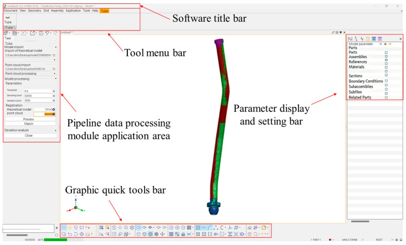Image resolution: width=406 pixels, height=245 pixels.
Task: Click the zoom magnifier icon in bottom toolbar
Action: click(126, 228)
